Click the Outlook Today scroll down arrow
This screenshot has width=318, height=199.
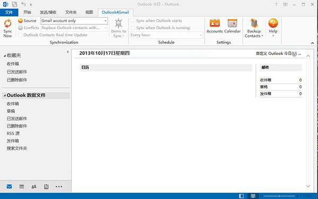[x=308, y=186]
